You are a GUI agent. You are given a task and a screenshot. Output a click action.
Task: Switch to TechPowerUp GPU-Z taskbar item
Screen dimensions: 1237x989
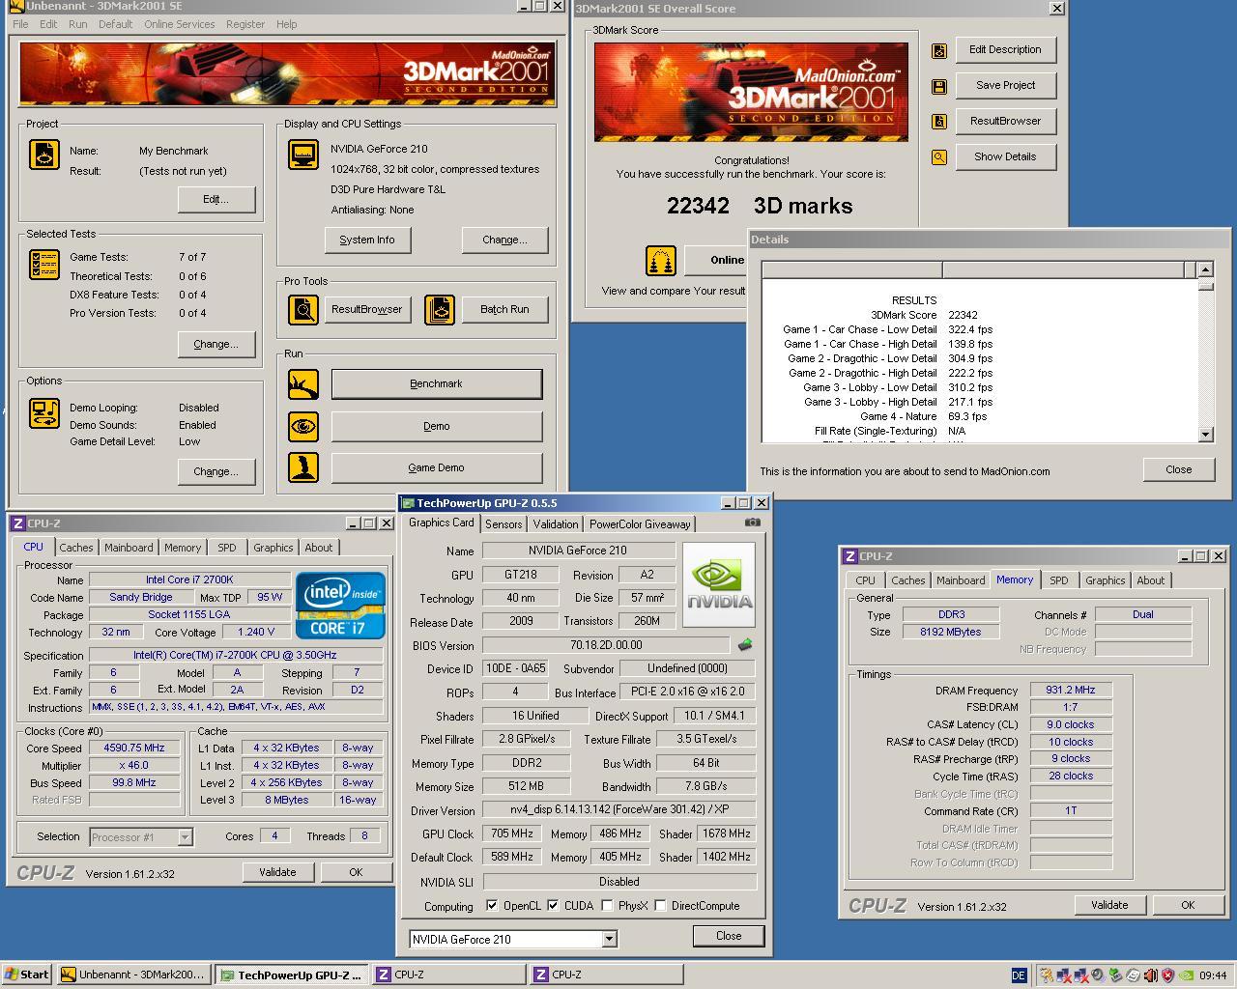[x=292, y=975]
